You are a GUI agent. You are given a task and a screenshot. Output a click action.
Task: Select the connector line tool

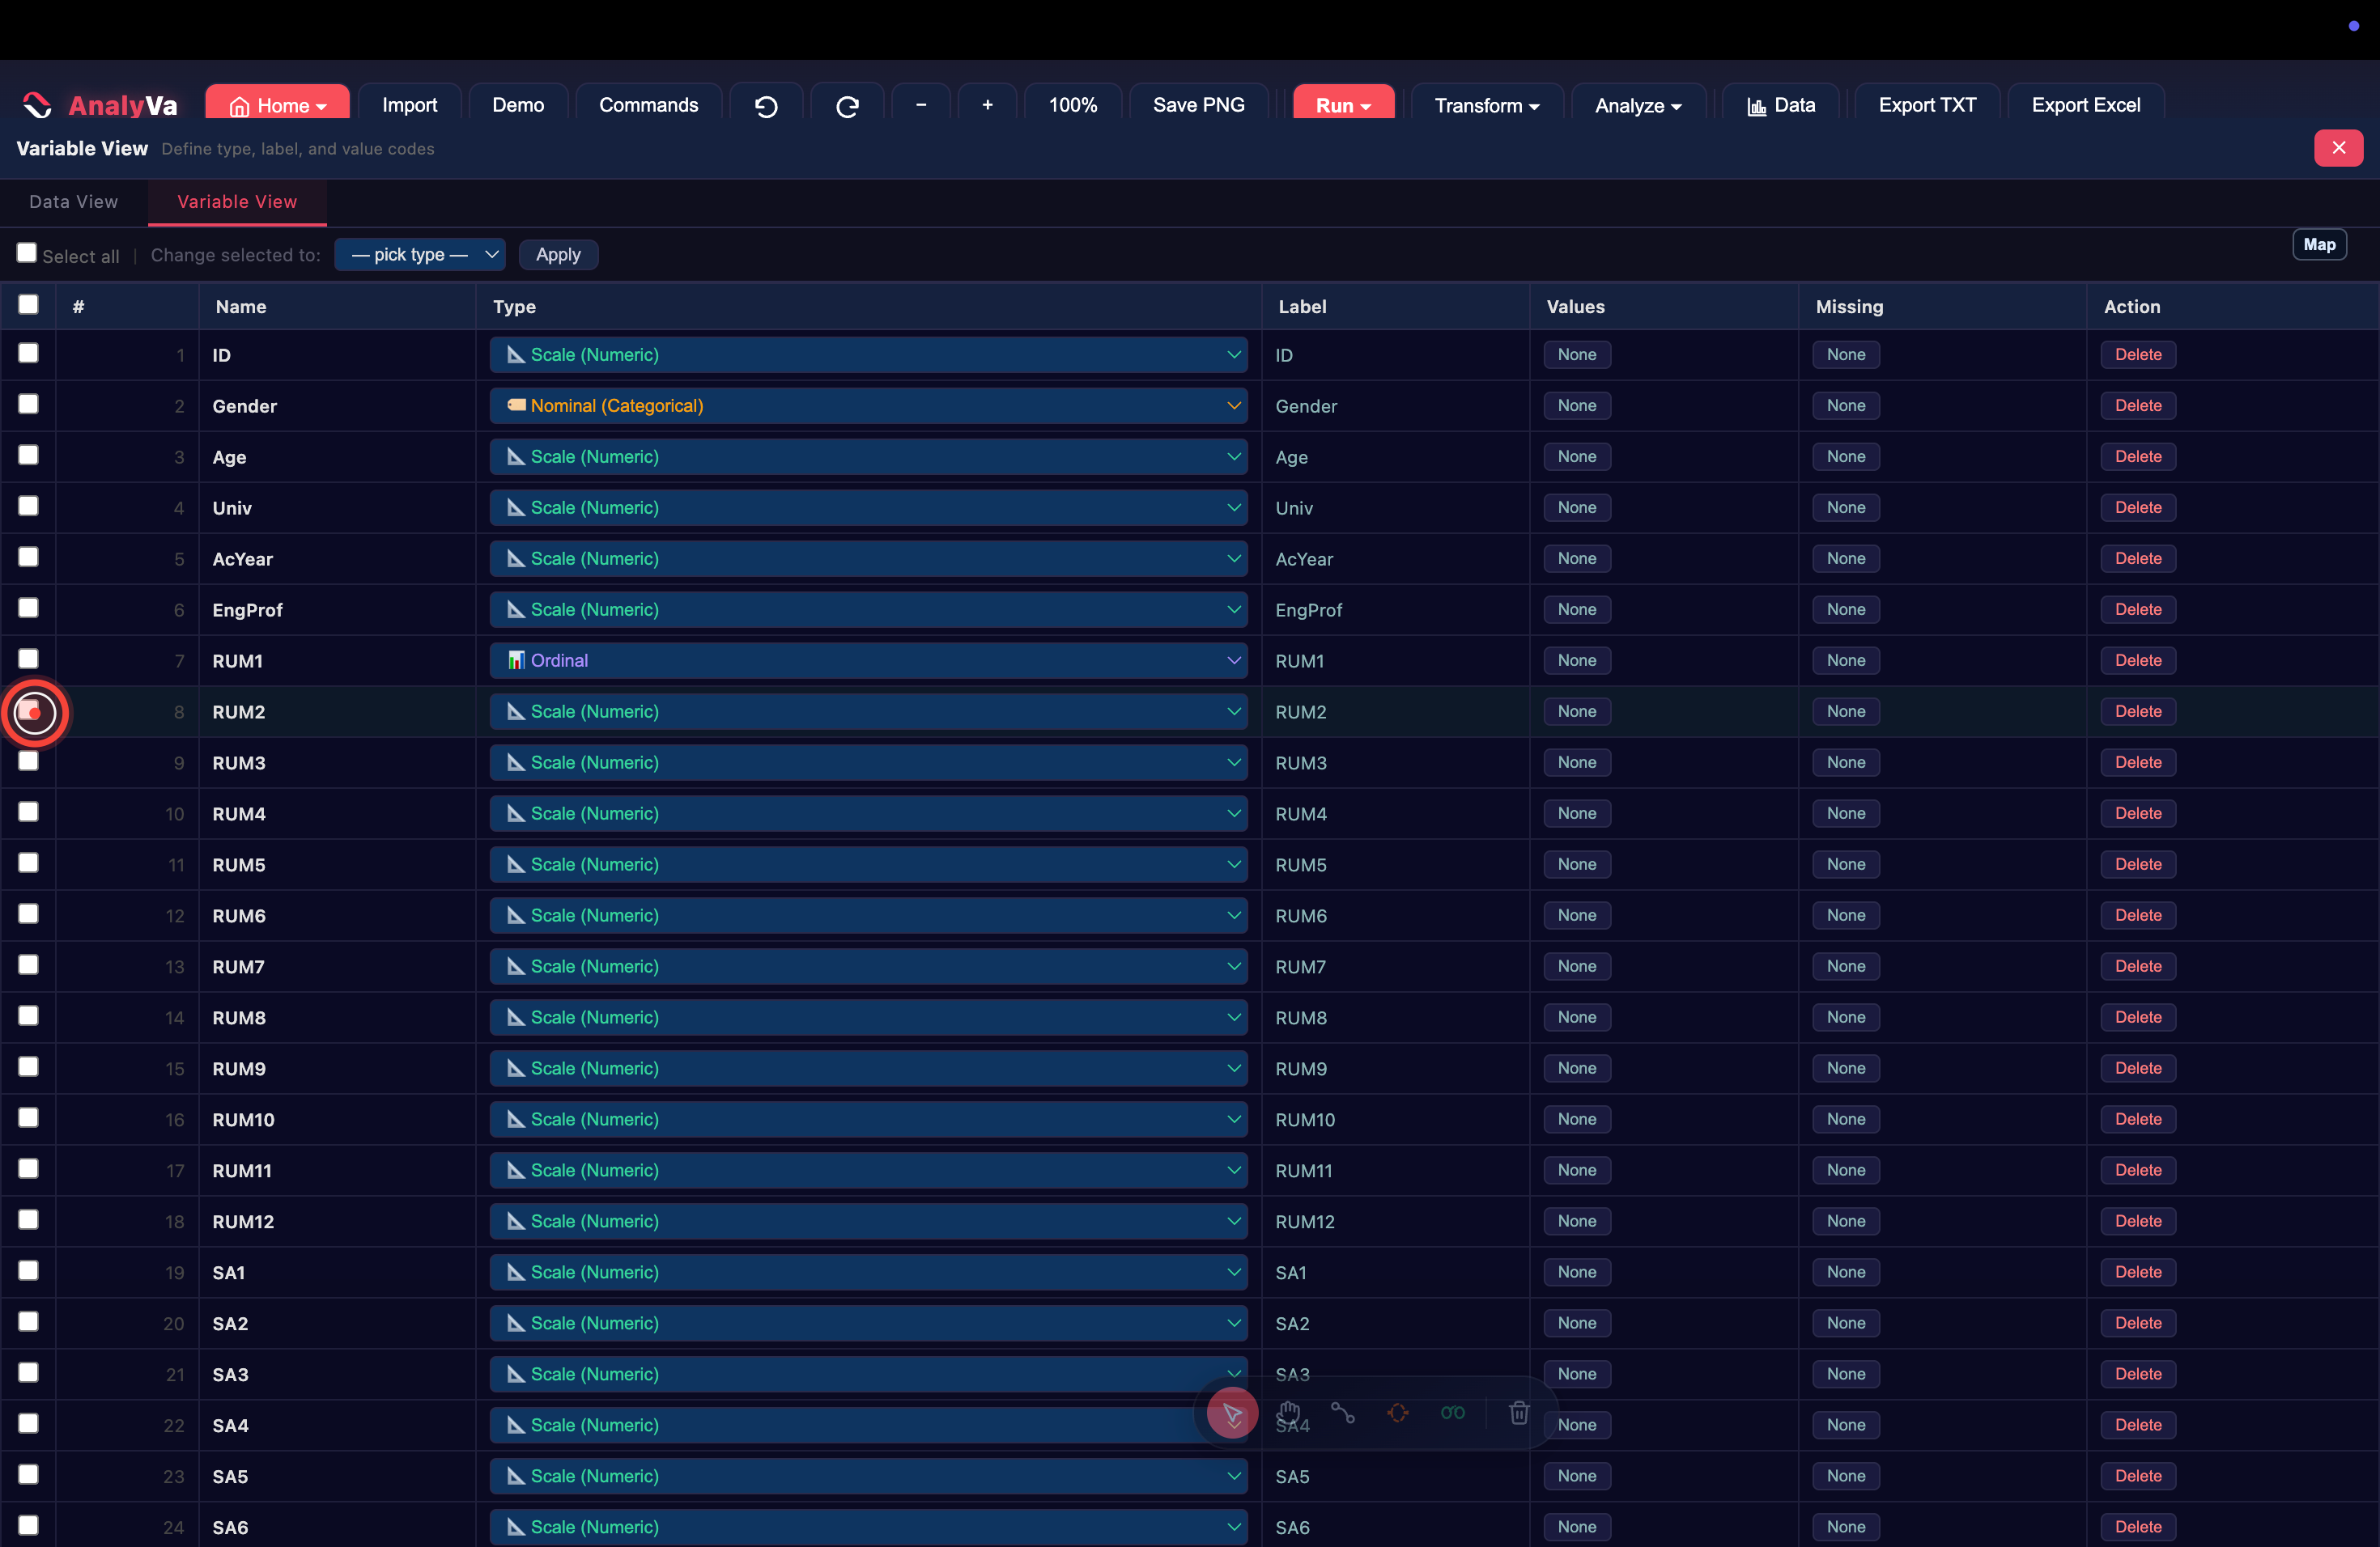1343,1412
